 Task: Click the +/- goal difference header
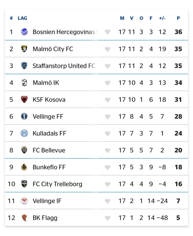tap(162, 18)
